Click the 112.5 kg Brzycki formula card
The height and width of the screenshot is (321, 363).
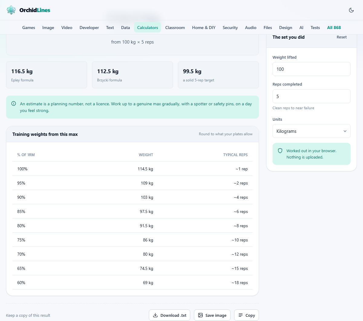[132, 75]
